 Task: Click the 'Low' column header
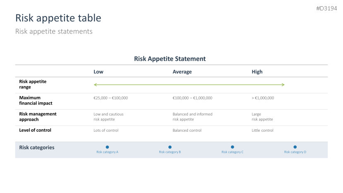click(x=98, y=72)
